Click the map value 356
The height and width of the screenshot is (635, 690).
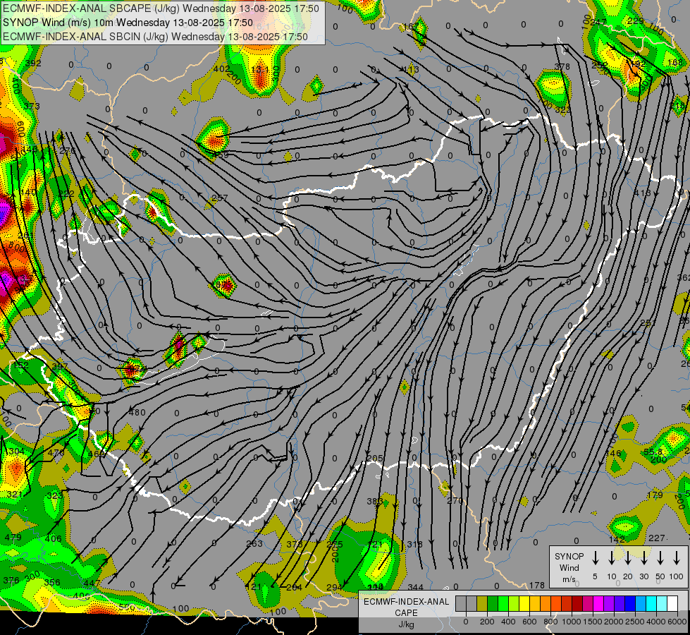(52, 582)
